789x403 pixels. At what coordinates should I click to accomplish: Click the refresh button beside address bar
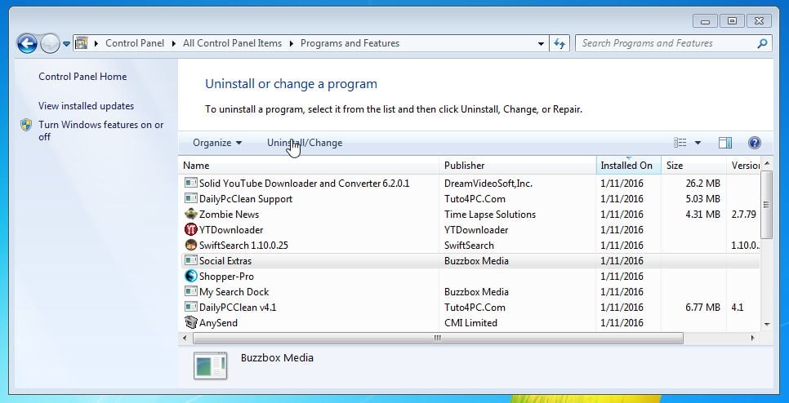point(560,44)
